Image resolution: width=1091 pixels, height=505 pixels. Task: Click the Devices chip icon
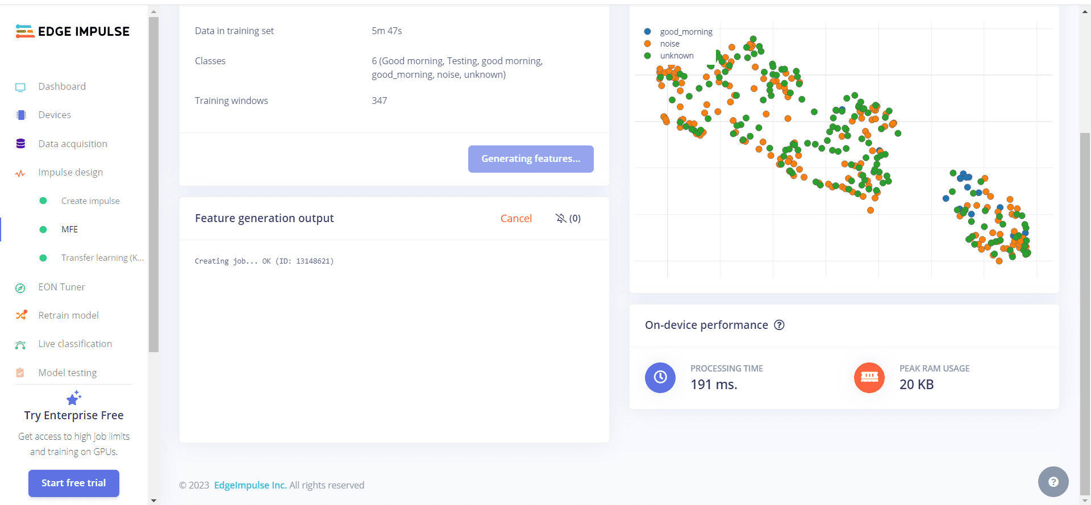point(21,115)
